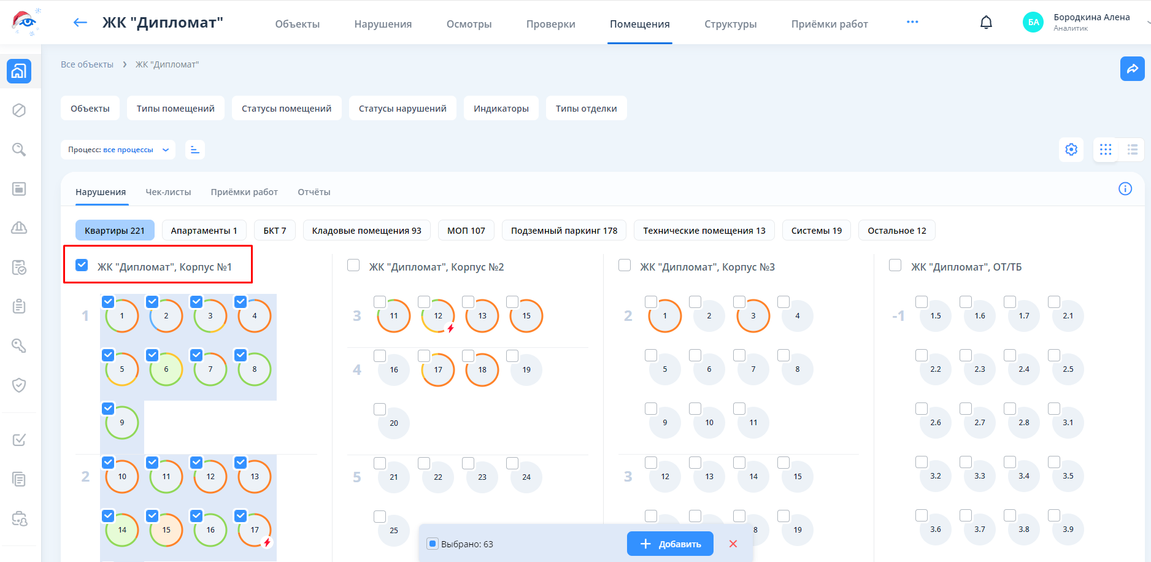Uncheck ЖК "Дипломат", Корпус №1 checkbox
Screen dimensions: 1151x562
(x=82, y=265)
